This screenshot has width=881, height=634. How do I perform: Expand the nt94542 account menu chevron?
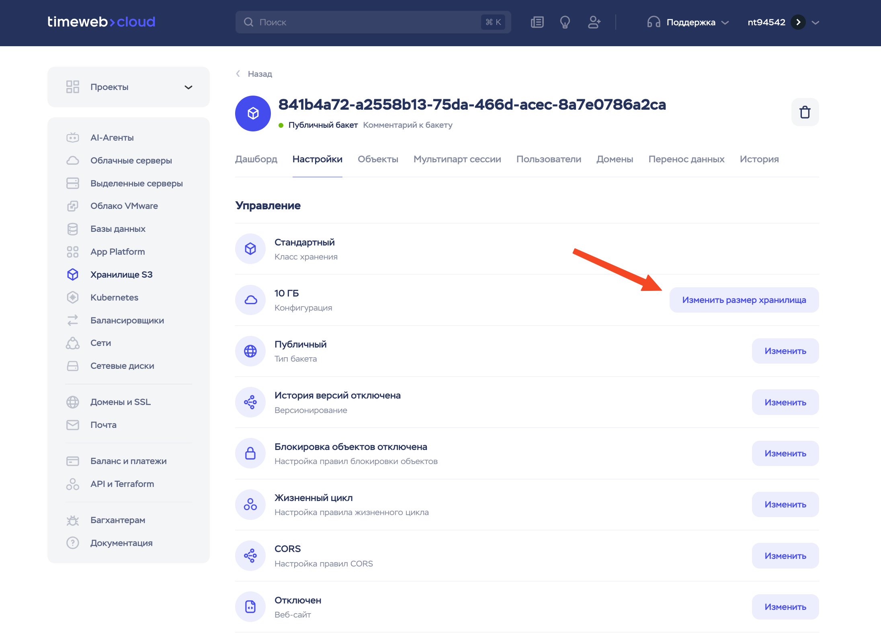coord(815,22)
